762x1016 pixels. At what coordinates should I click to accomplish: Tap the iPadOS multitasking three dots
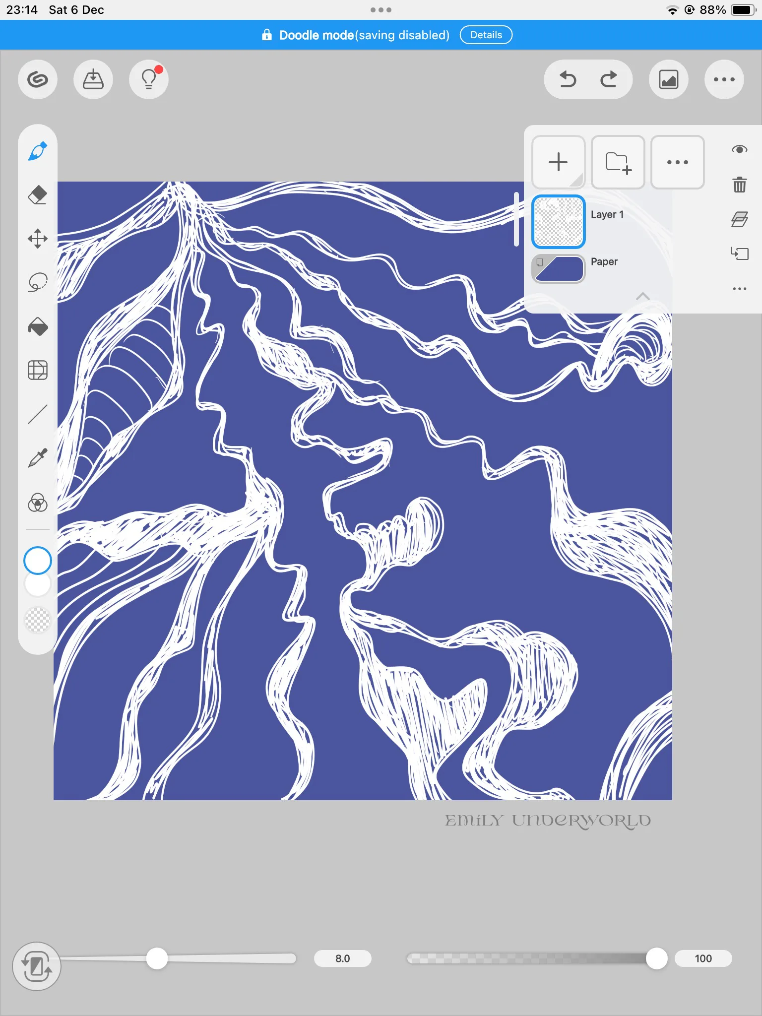[x=381, y=10]
